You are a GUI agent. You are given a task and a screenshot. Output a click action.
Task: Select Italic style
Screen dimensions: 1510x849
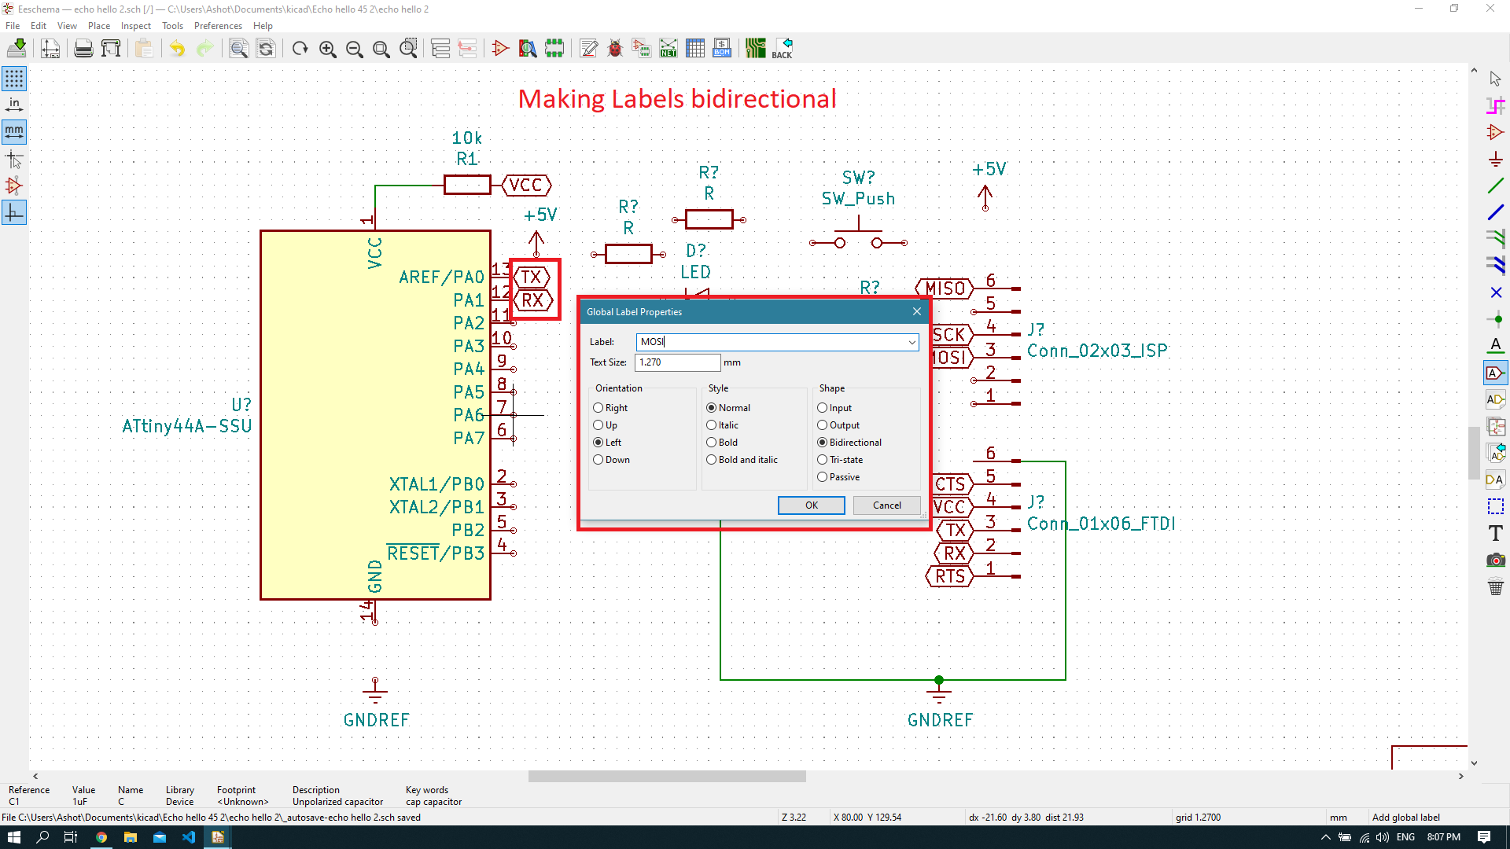pos(723,425)
